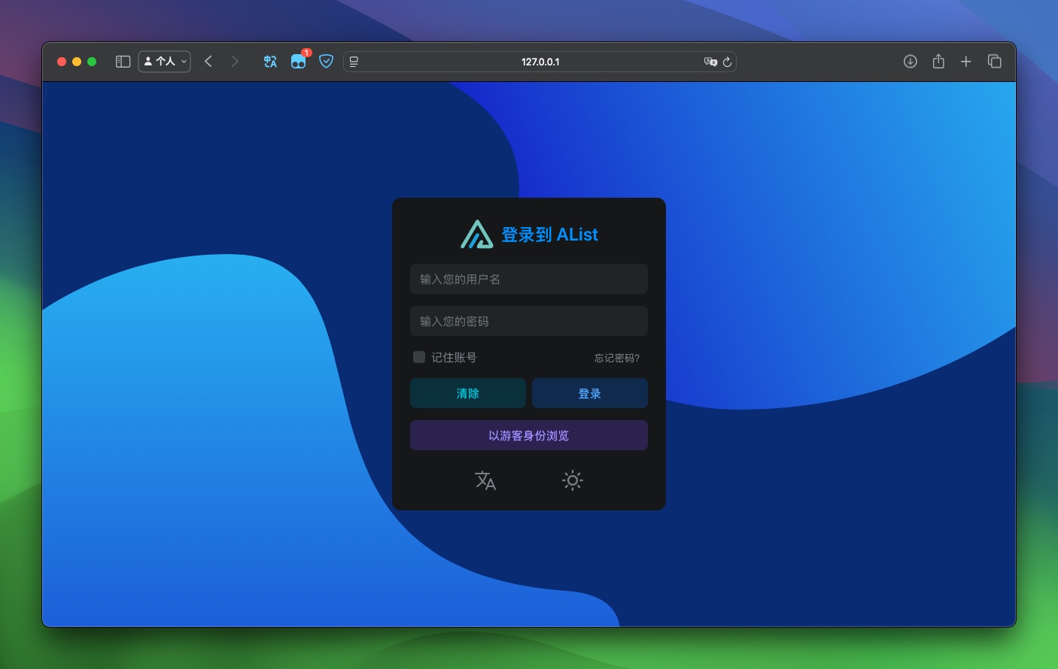This screenshot has width=1058, height=669.
Task: Click the 清除 button
Action: tap(468, 393)
